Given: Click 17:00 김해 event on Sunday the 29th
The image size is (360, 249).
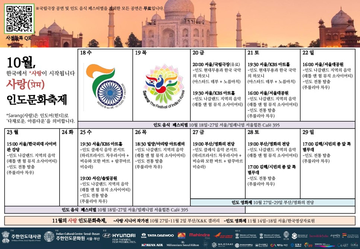Looking at the screenshot, I should (326, 147).
